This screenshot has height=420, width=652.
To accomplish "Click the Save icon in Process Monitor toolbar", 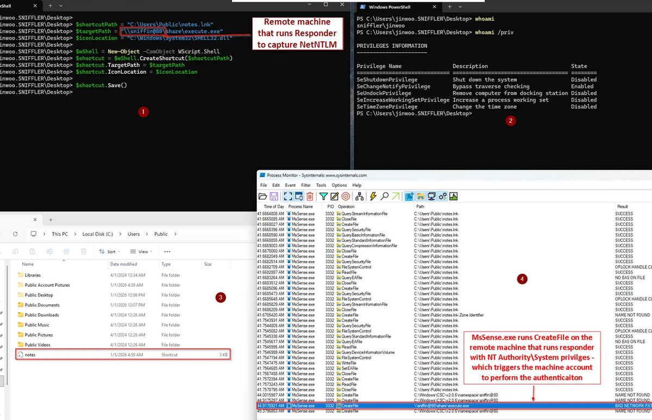I will (x=274, y=196).
